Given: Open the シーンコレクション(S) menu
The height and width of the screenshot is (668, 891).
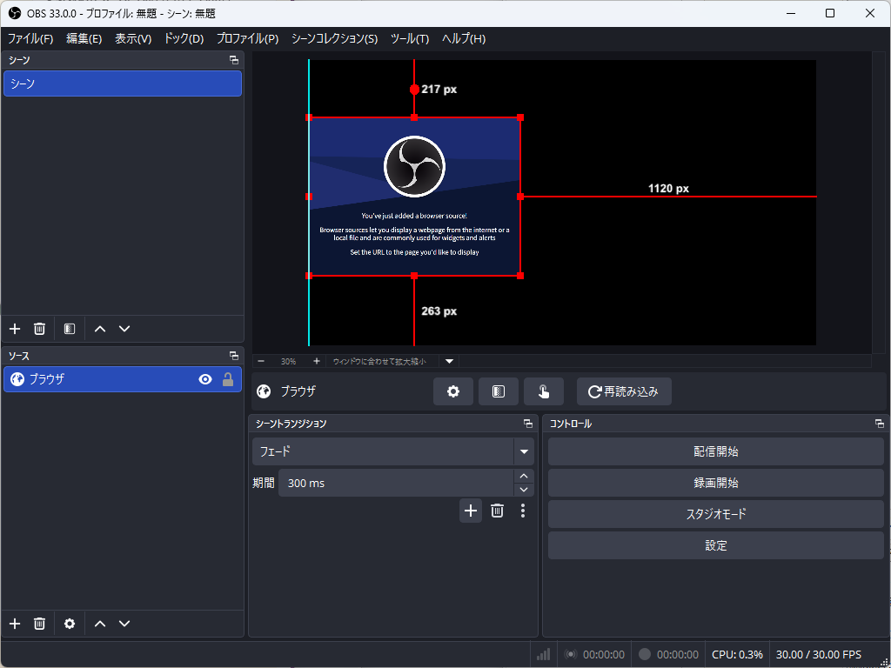Looking at the screenshot, I should point(335,38).
